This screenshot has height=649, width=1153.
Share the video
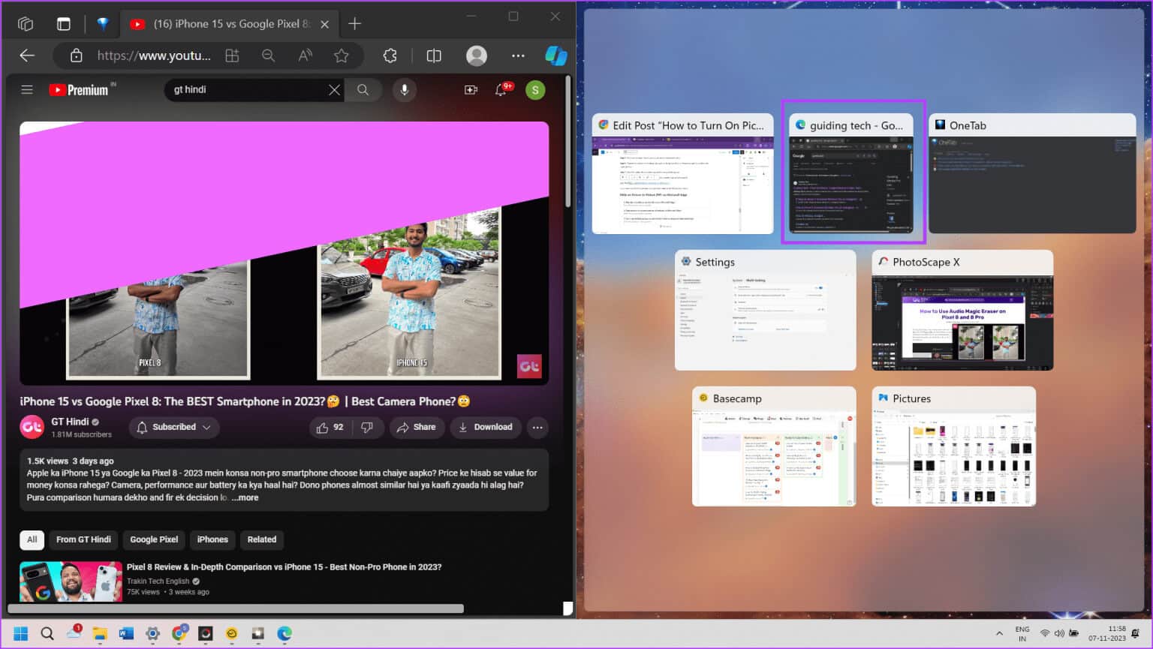[417, 428]
